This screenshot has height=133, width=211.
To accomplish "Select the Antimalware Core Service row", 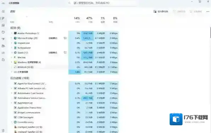I will (x=64, y=93).
